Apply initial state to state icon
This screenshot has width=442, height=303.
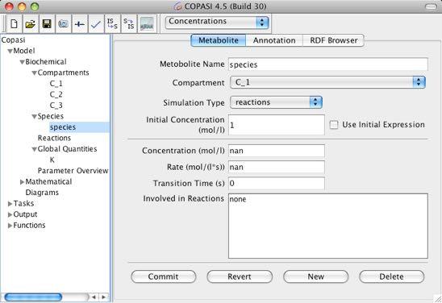coord(112,24)
